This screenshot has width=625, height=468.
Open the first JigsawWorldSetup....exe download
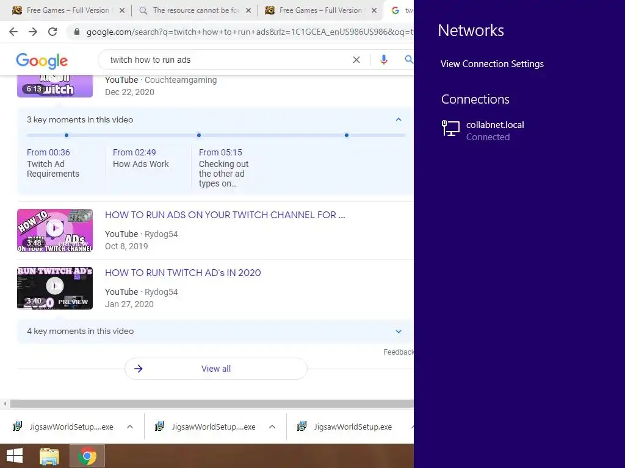tap(63, 427)
